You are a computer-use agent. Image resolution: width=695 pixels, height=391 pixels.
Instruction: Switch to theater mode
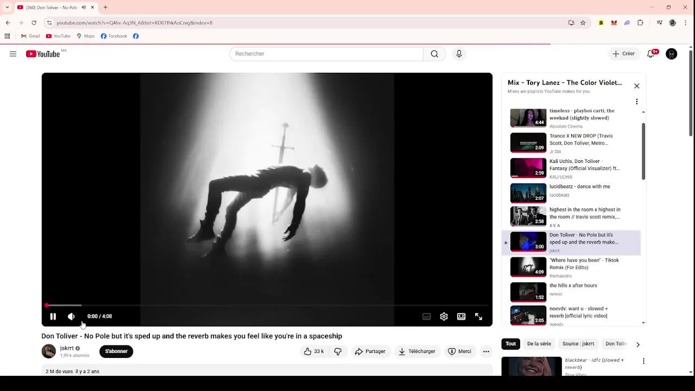[462, 317]
